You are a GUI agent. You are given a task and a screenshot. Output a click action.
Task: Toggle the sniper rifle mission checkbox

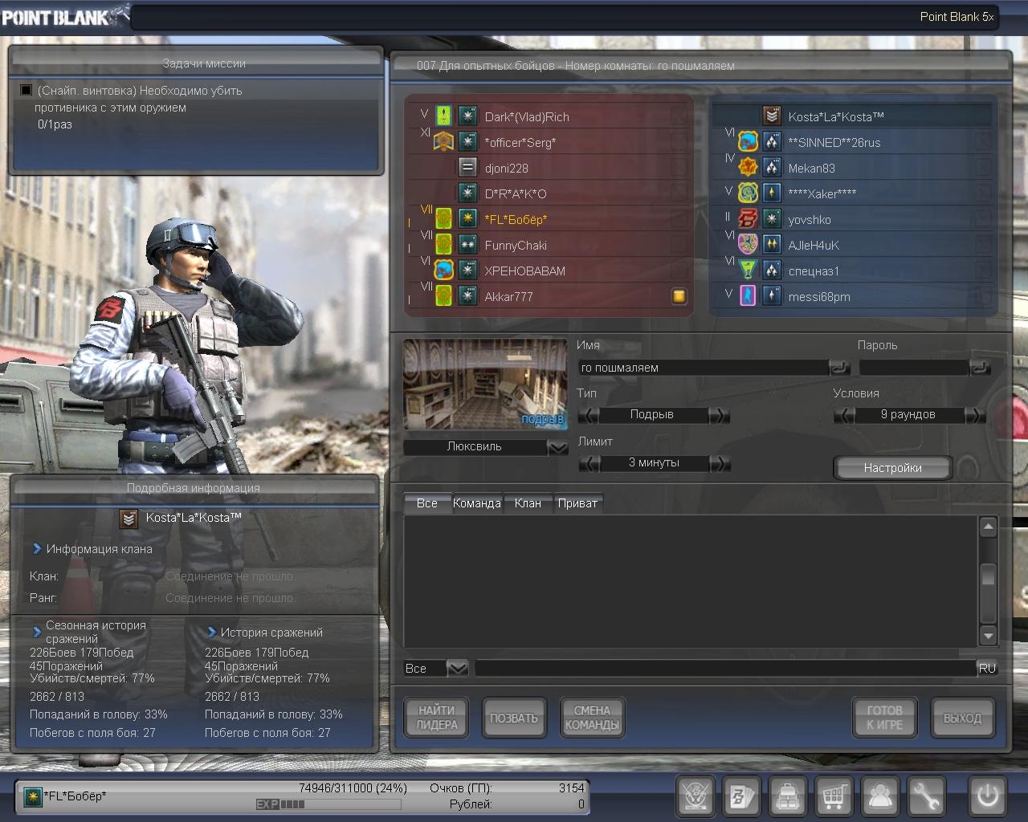[x=26, y=91]
